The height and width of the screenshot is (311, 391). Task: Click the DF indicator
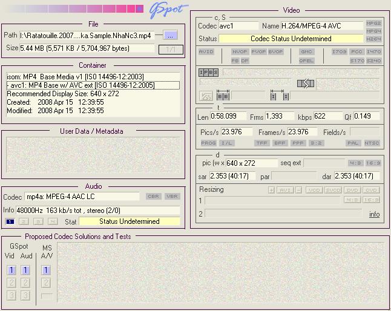[x=245, y=61]
